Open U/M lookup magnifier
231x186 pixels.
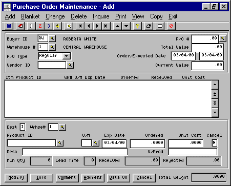[x=96, y=143]
